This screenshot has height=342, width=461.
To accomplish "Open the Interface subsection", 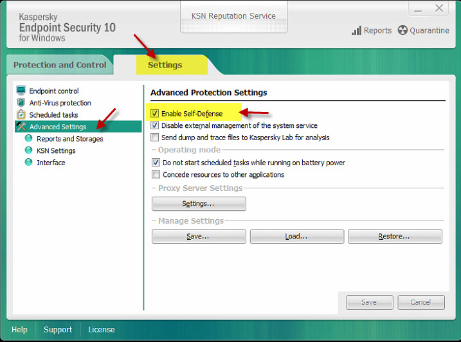I will pyautogui.click(x=51, y=163).
